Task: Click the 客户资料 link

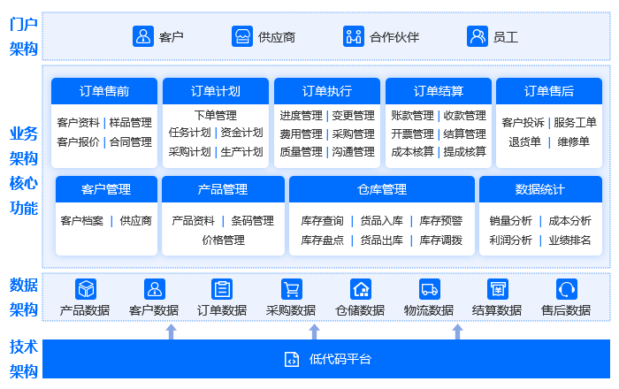Action: pos(78,122)
